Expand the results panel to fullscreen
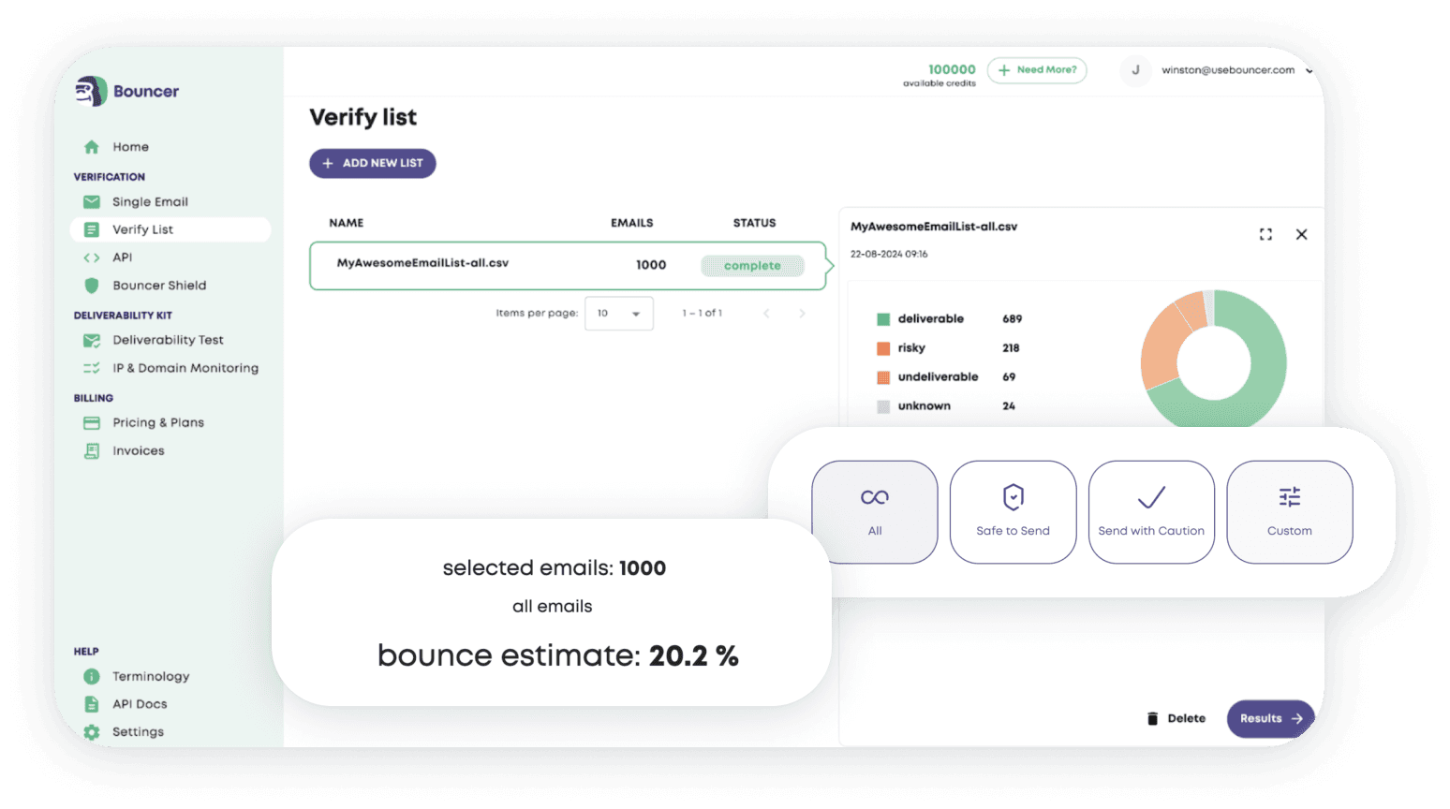Image resolution: width=1450 pixels, height=809 pixels. tap(1265, 234)
